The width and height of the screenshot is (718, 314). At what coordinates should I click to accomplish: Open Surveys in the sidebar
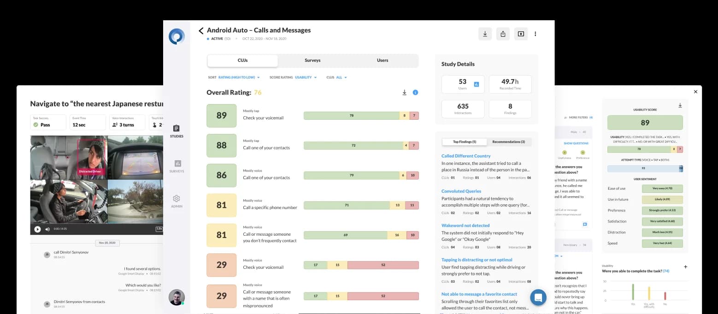(177, 166)
